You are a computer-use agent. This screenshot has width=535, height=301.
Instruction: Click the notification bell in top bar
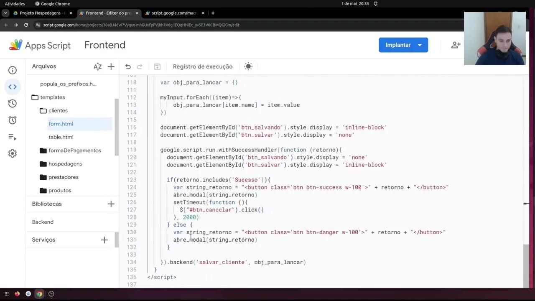[x=376, y=4]
